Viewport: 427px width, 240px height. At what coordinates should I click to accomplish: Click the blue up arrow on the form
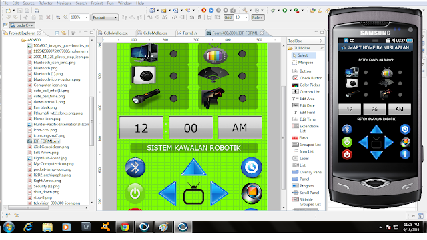click(194, 167)
